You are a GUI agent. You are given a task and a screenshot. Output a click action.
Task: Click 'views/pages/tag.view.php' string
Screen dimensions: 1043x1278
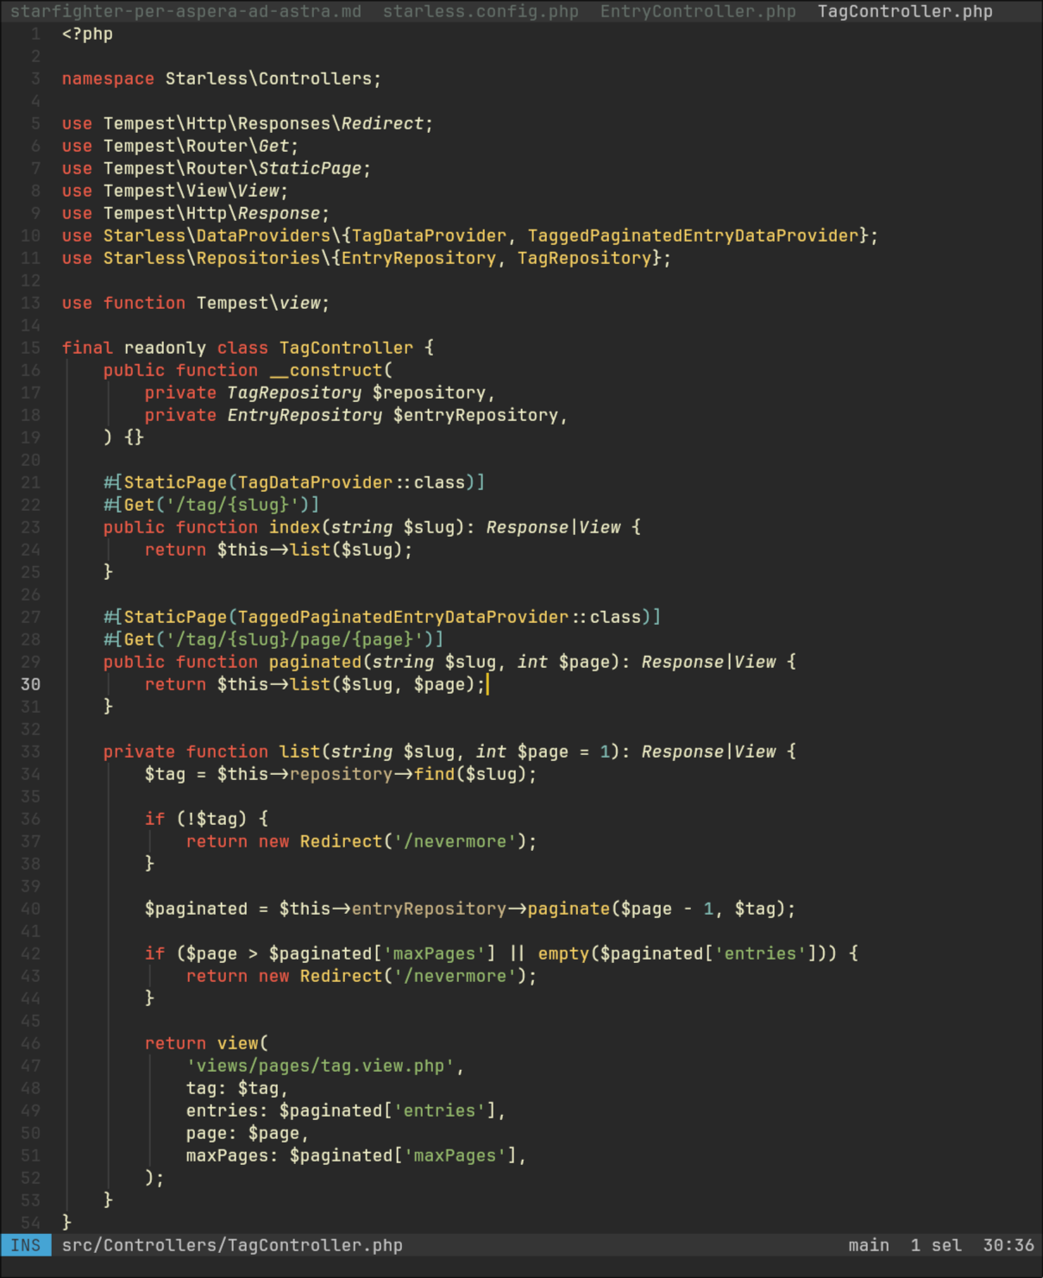[320, 1066]
